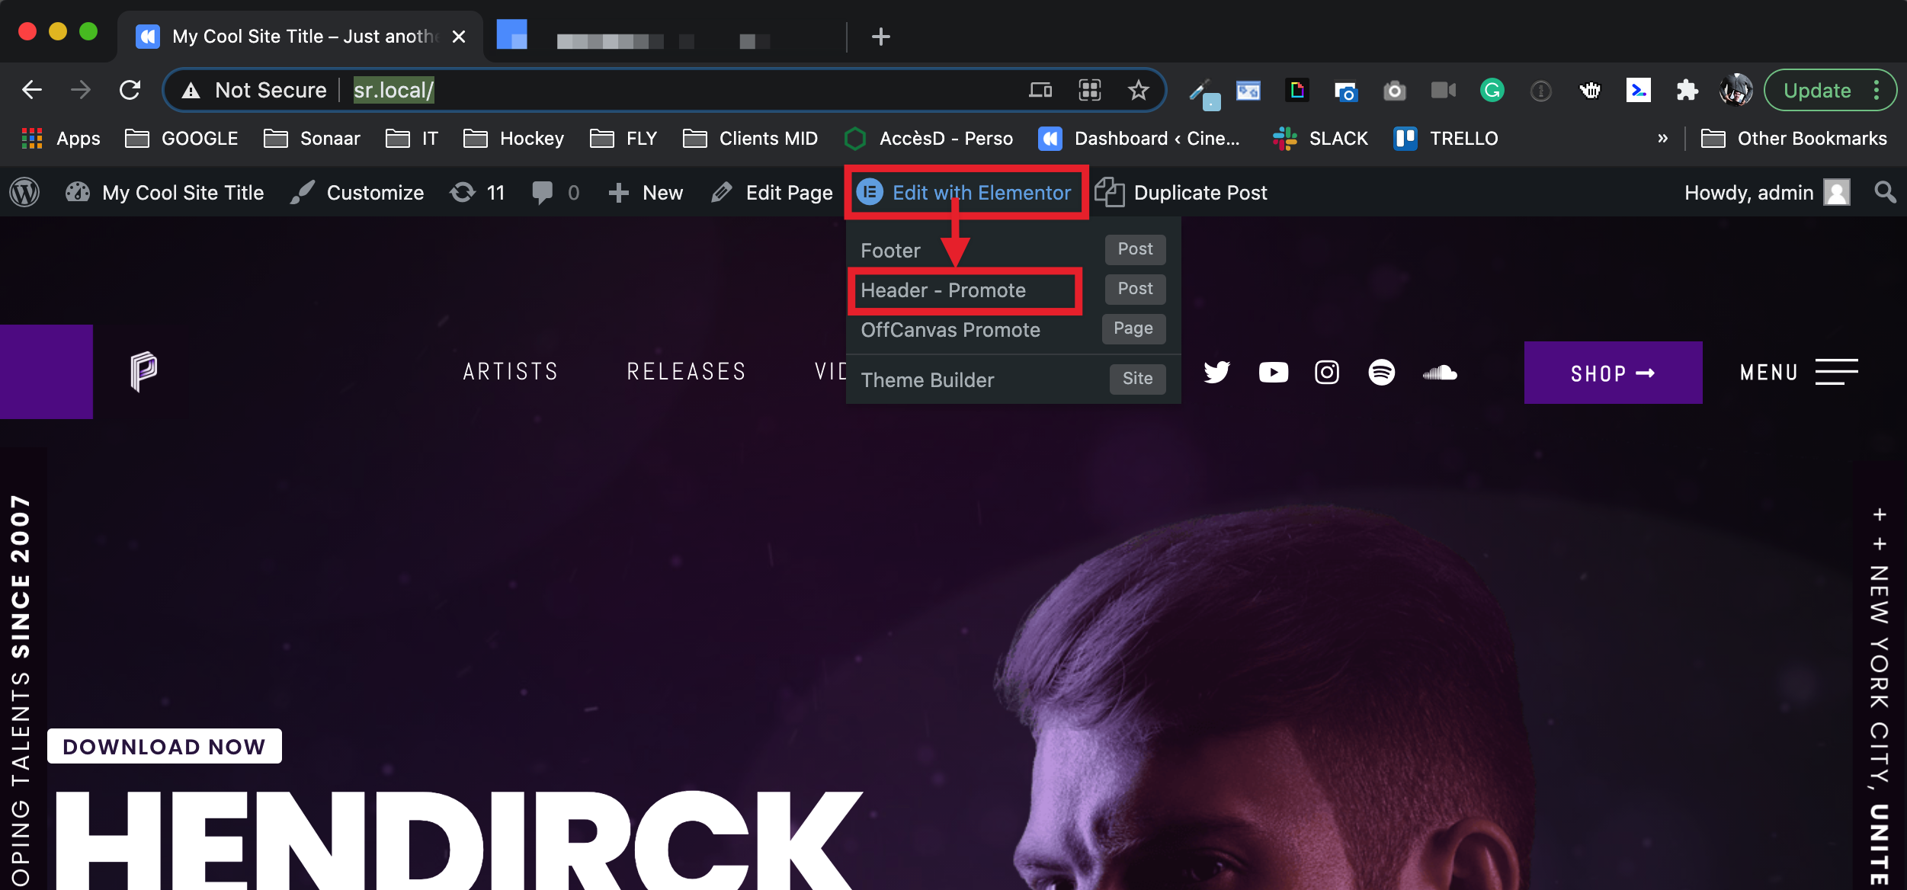Open comments bubble showing 0
Screen dimensions: 1907x890
(556, 192)
